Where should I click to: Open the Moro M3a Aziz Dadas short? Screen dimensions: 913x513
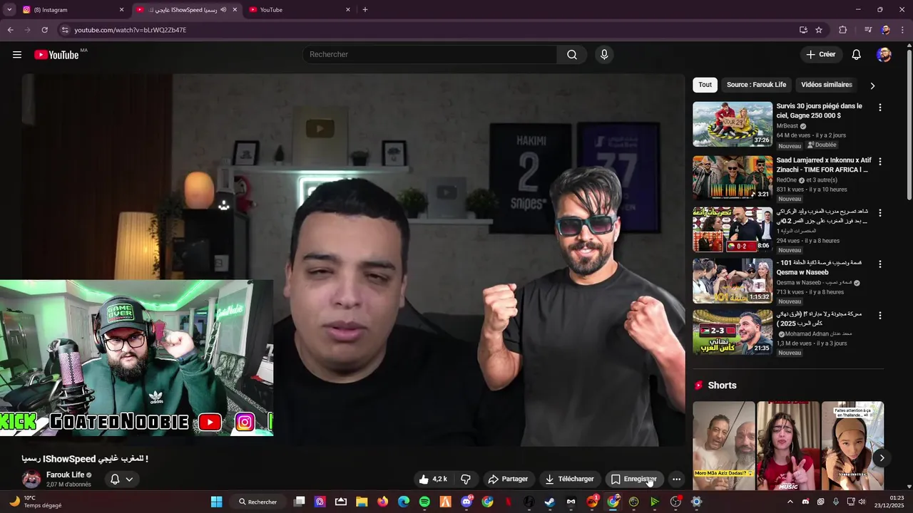[x=723, y=446]
